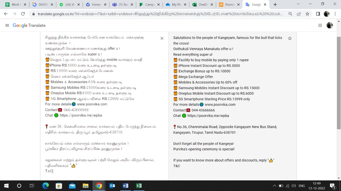Open a new browser tab
341x191 pixels.
(275, 5)
